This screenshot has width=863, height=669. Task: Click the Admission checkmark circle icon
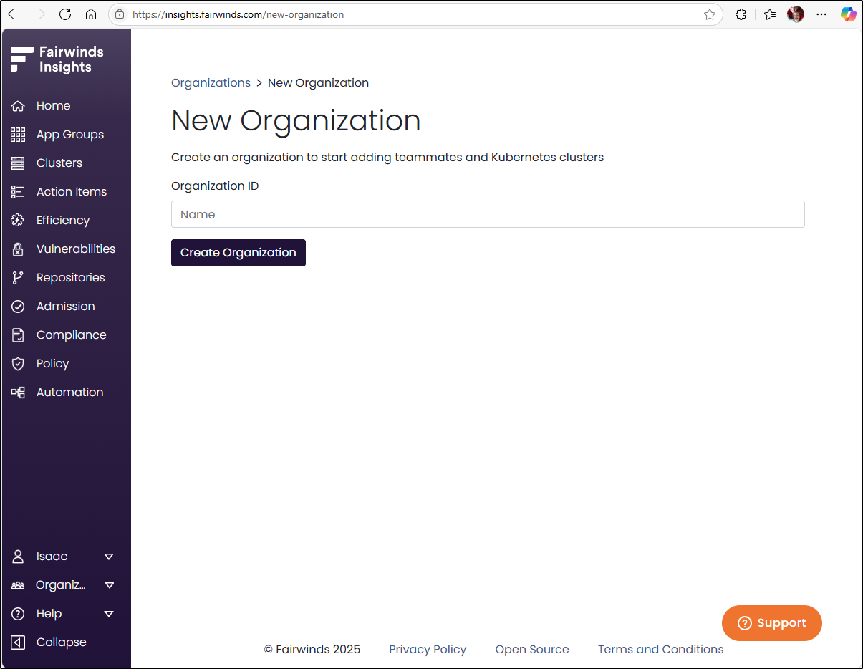tap(19, 307)
